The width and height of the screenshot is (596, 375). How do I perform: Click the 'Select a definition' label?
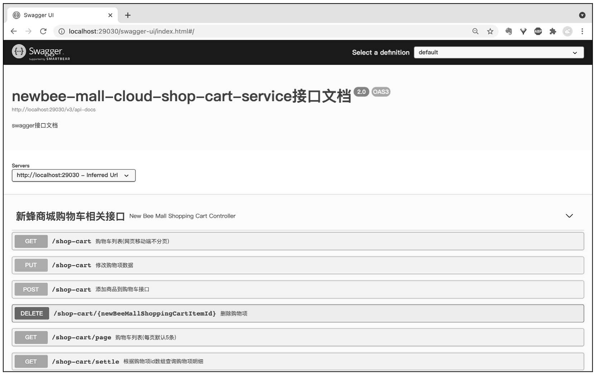pyautogui.click(x=380, y=52)
